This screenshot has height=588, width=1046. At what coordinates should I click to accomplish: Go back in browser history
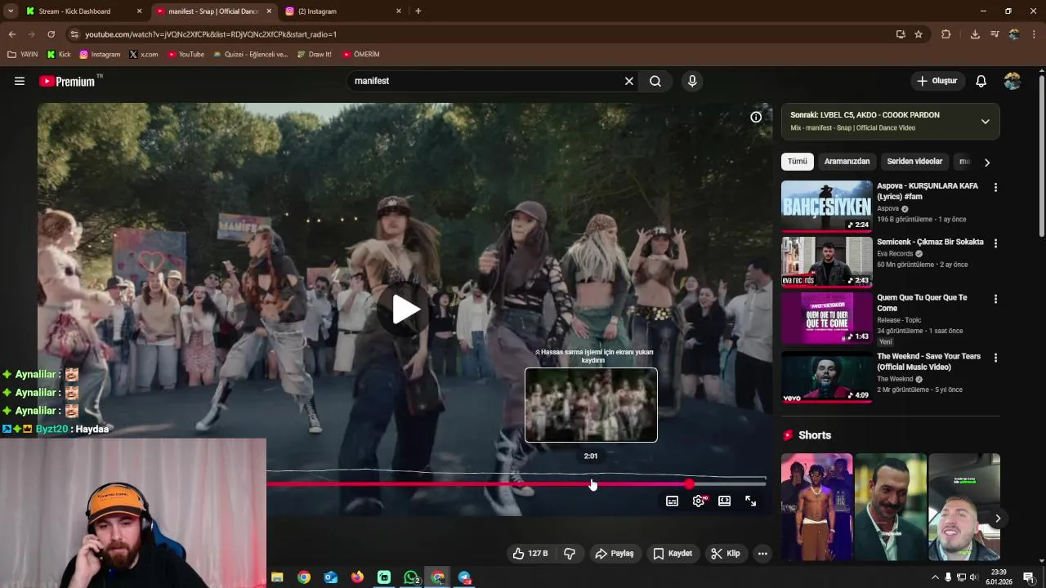(x=12, y=34)
